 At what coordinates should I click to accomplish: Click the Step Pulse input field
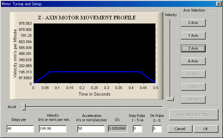coord(137,129)
